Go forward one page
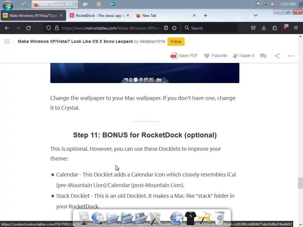 pos(18,28)
